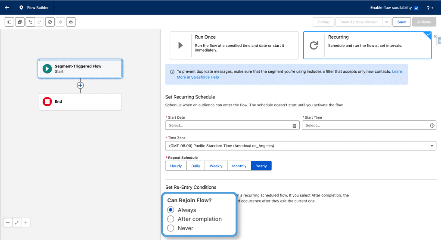Screen dimensions: 441x240
Task: Click the Save button
Action: pyautogui.click(x=401, y=22)
